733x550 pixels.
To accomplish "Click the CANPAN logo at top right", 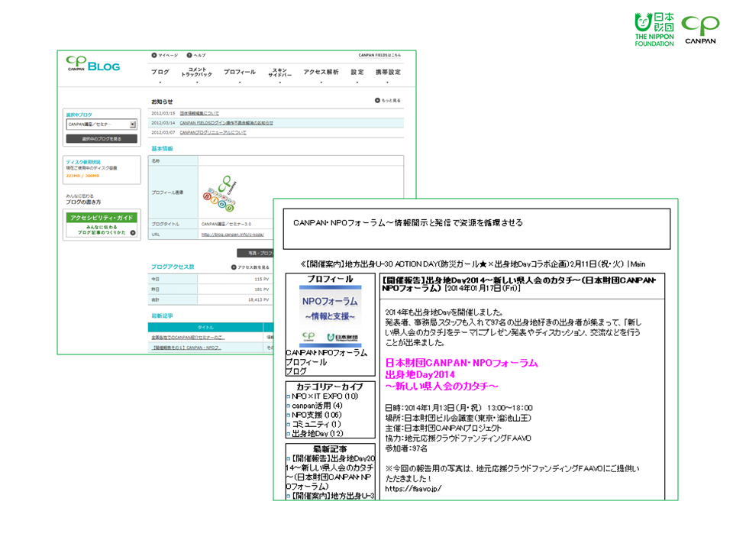I will pos(700,30).
